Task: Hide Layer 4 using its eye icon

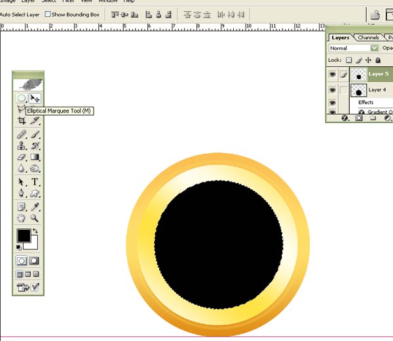Action: tap(332, 90)
